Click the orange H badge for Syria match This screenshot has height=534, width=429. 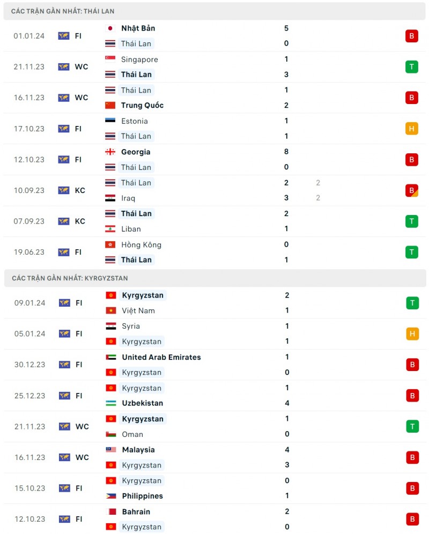tap(412, 334)
